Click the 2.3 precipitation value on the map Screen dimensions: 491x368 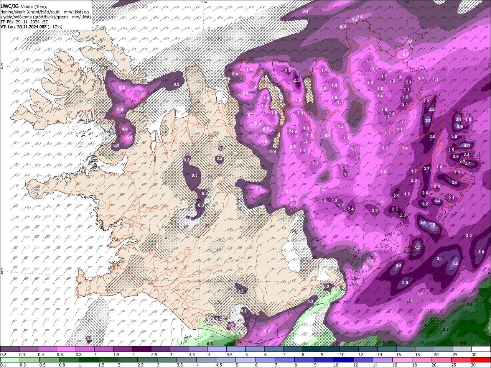457,173
